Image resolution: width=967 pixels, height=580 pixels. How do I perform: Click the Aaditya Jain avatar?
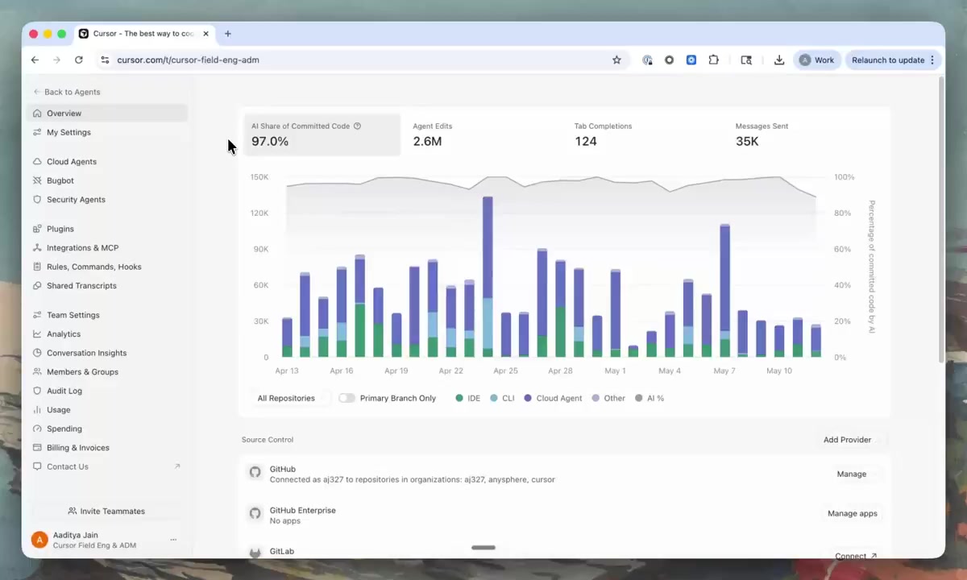(x=39, y=540)
